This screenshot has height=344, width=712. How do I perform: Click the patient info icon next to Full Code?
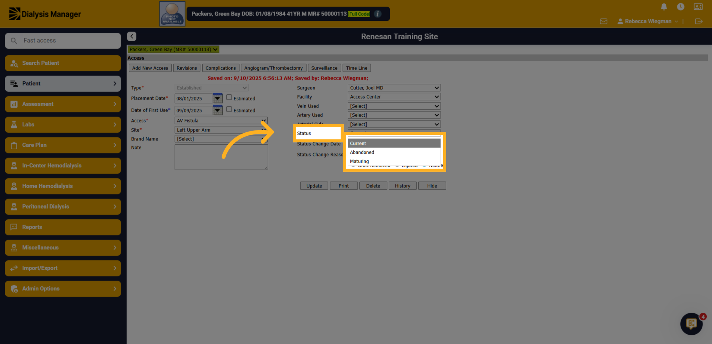pyautogui.click(x=377, y=14)
